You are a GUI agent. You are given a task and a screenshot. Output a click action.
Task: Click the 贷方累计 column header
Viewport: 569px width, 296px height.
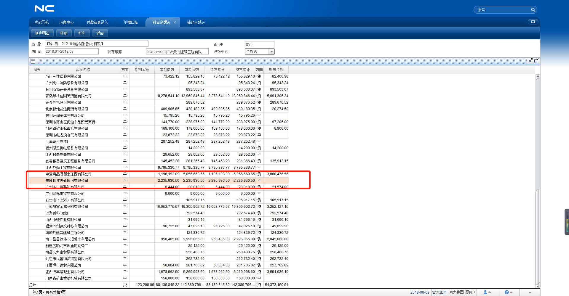point(242,70)
